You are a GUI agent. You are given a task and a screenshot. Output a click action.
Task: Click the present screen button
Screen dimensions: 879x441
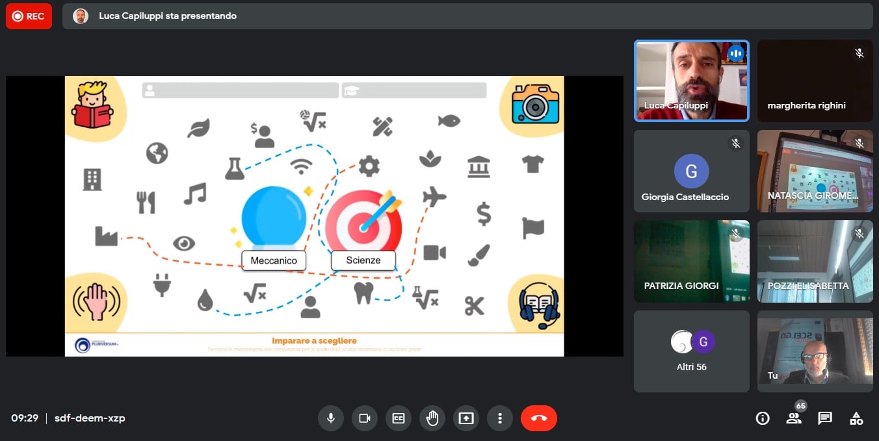pos(466,418)
